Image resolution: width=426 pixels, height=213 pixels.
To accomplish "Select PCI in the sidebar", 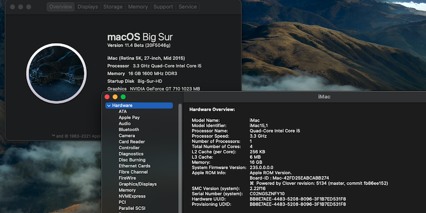I will coord(122,202).
